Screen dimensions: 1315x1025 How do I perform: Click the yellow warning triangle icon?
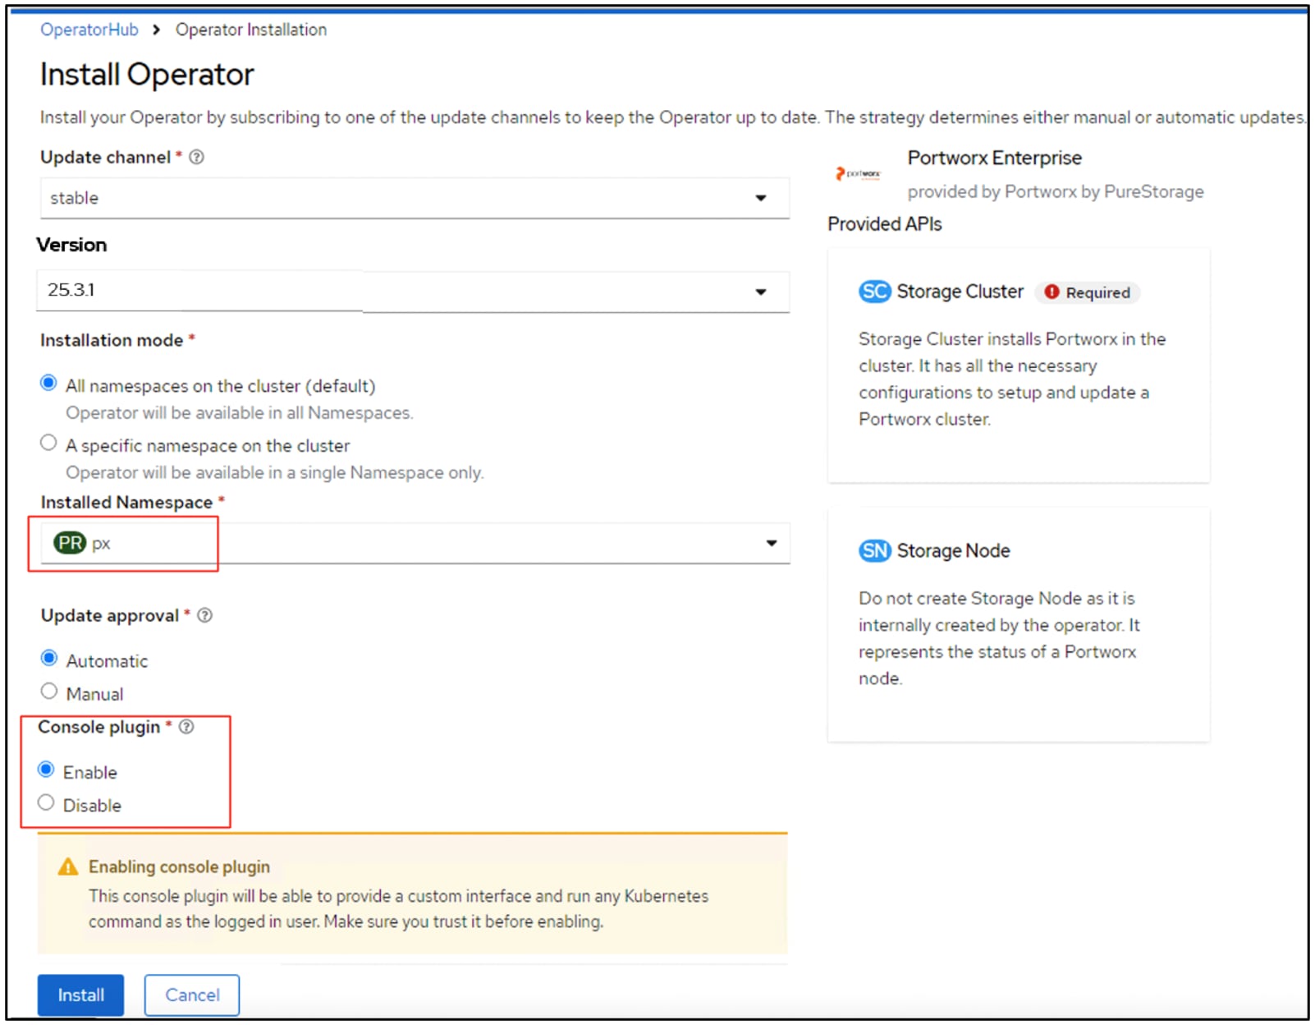(68, 867)
